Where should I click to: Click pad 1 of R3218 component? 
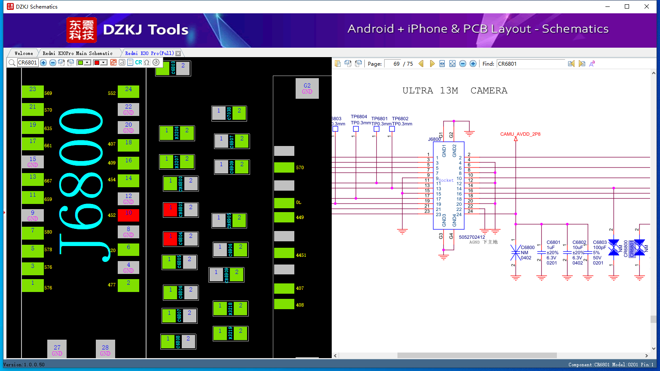[220, 308]
